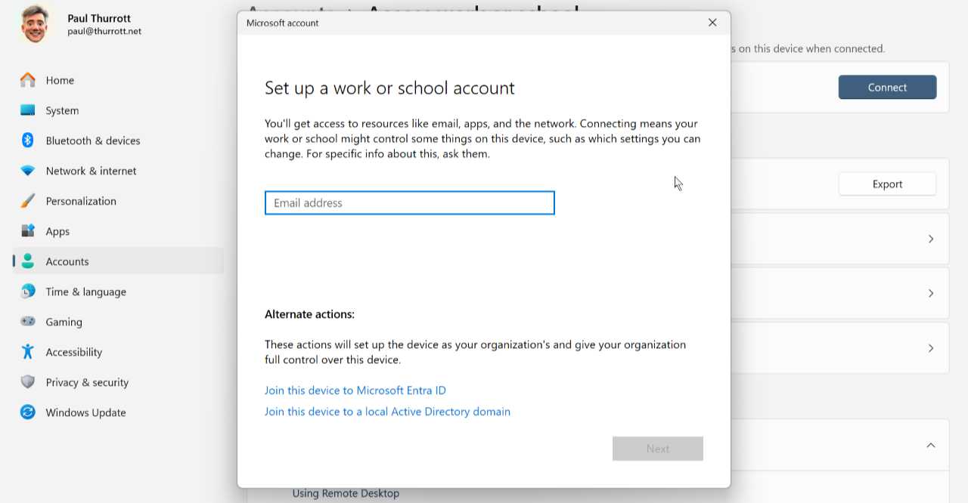The height and width of the screenshot is (503, 968).
Task: Click the Windows Update refresh icon
Action: point(28,412)
